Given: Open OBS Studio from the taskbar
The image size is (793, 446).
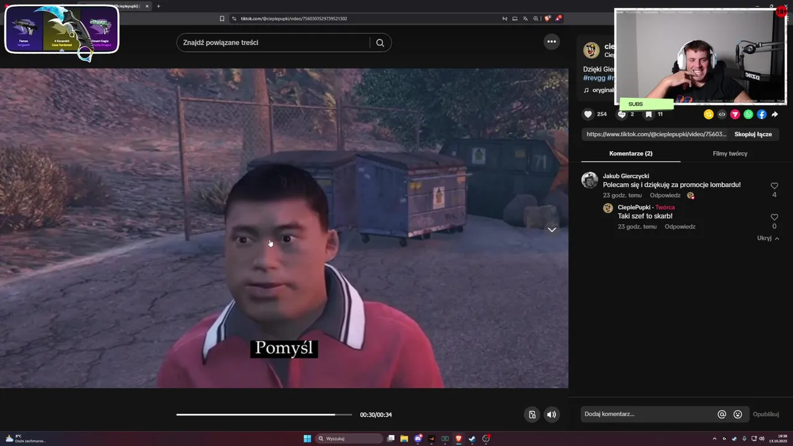Looking at the screenshot, I should [486, 439].
